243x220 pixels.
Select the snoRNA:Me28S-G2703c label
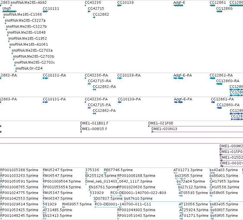[35, 62]
